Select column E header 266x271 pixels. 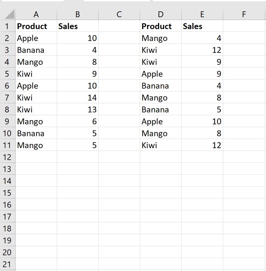[202, 14]
